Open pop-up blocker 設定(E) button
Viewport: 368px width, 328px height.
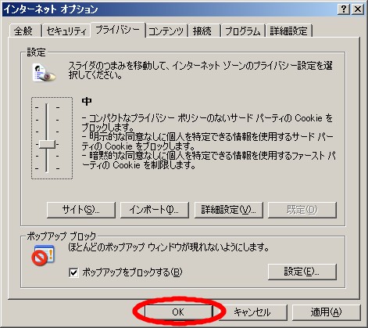302,272
